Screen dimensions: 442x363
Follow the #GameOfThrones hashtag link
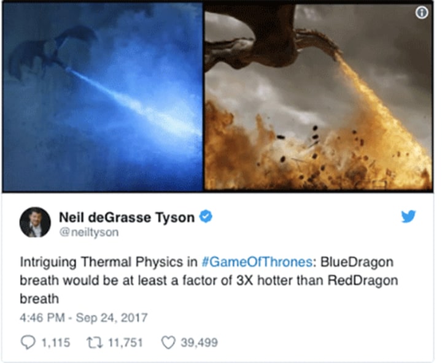point(257,262)
